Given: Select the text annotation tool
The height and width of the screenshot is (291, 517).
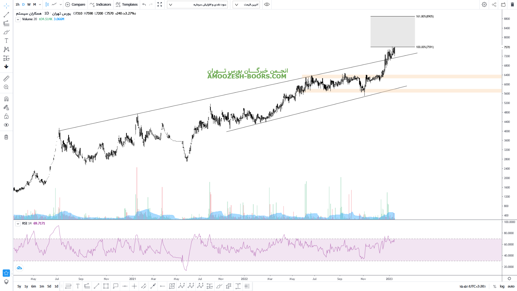Looking at the screenshot, I should point(6,41).
